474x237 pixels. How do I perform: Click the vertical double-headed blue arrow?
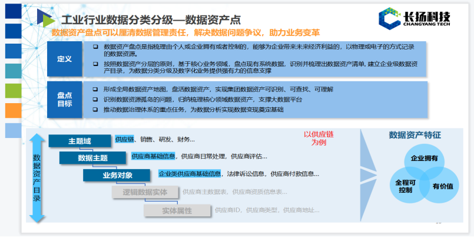tap(37, 178)
